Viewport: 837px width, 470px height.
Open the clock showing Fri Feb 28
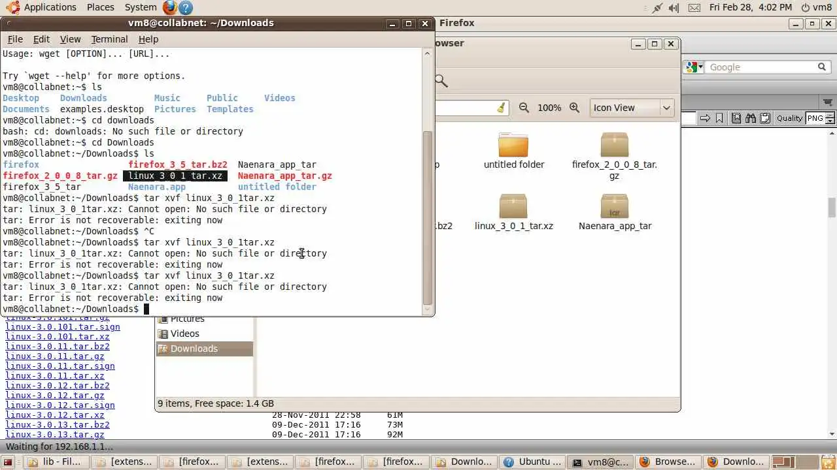pyautogui.click(x=750, y=7)
